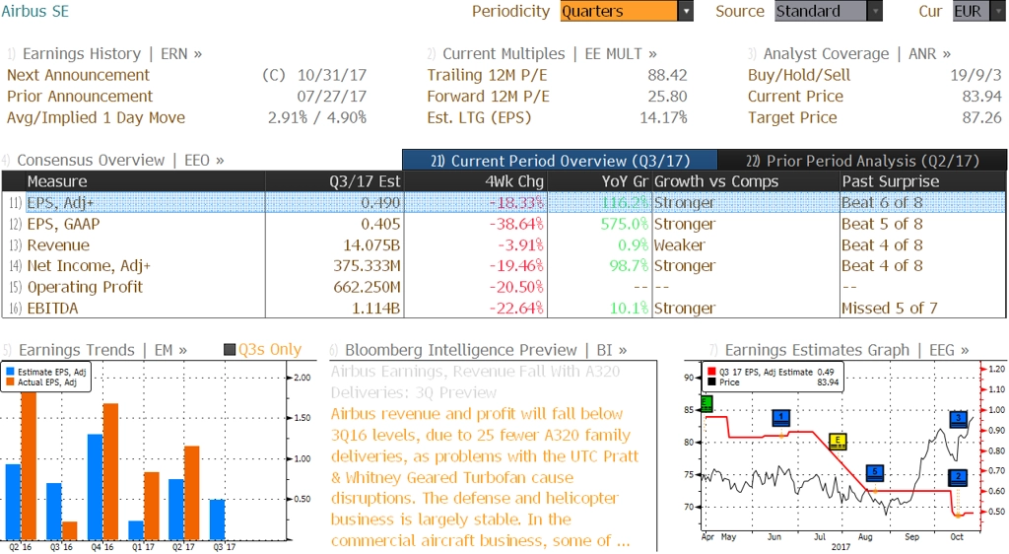1009x554 pixels.
Task: Click Buy/Hold/Sell value 19/9/3
Action: (x=976, y=75)
